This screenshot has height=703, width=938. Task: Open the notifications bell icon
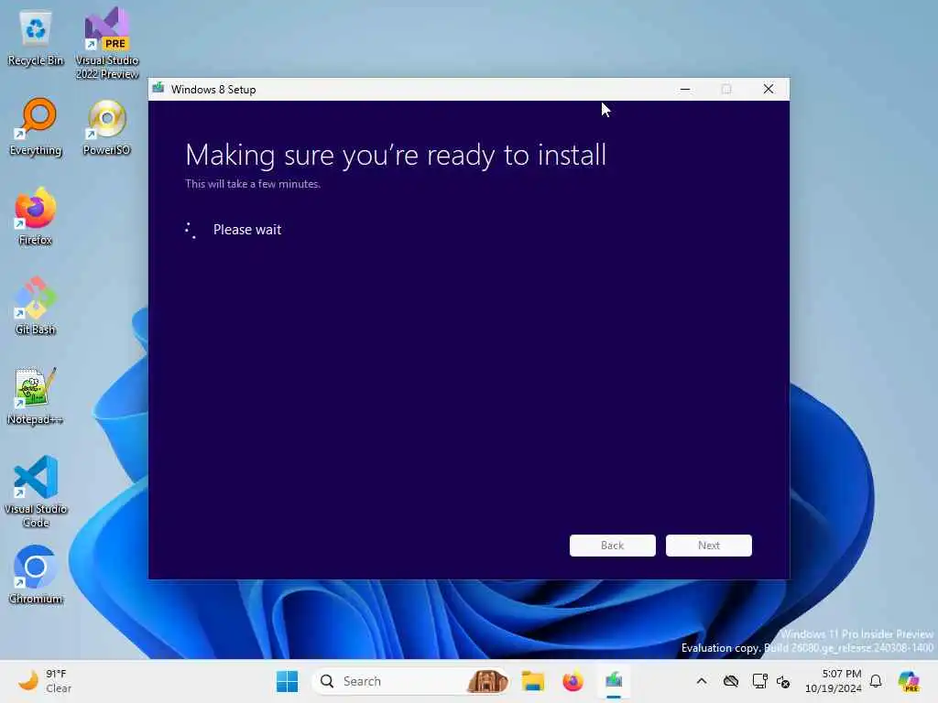pyautogui.click(x=876, y=681)
